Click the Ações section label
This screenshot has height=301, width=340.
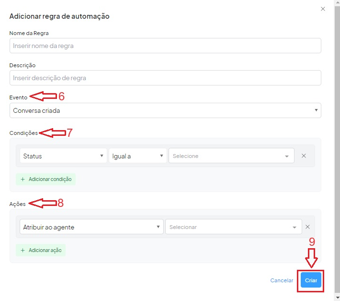(x=18, y=204)
